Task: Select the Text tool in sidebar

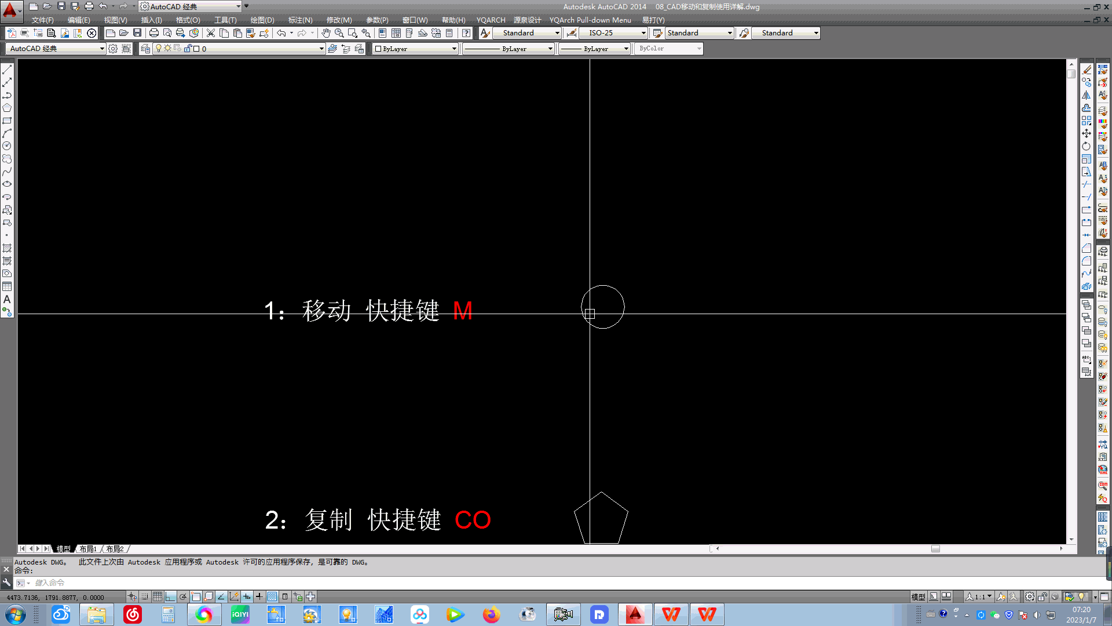Action: coord(8,299)
